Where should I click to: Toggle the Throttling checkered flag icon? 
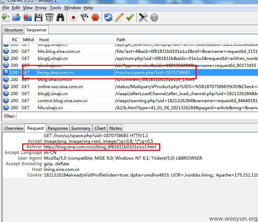click(84, 17)
